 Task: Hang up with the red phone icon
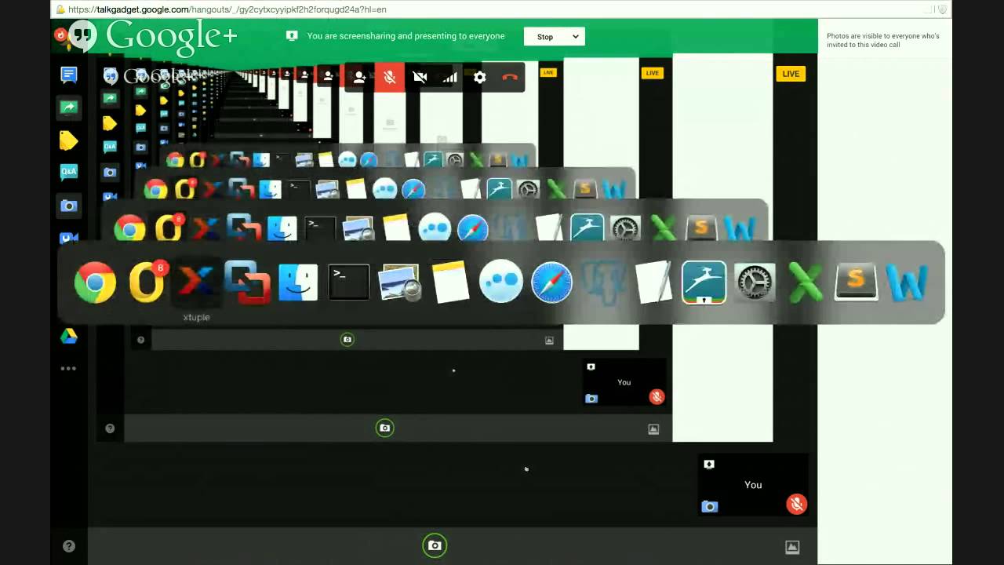click(510, 77)
